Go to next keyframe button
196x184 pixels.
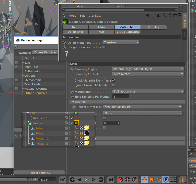tap(101, 180)
